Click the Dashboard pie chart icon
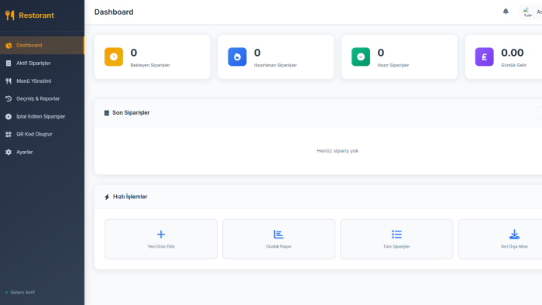This screenshot has height=305, width=542. 9,45
